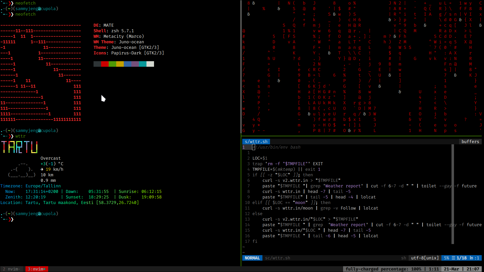This screenshot has width=484, height=272.
Task: Click the utf-8[unix] encoding segment
Action: tap(425, 258)
